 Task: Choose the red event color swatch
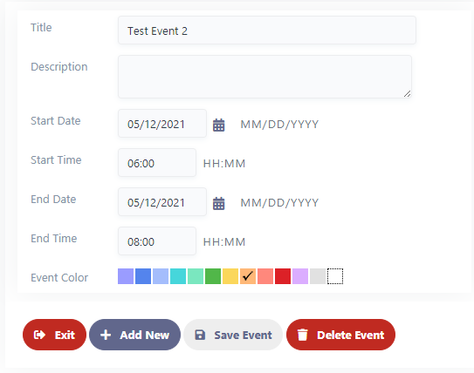click(283, 276)
